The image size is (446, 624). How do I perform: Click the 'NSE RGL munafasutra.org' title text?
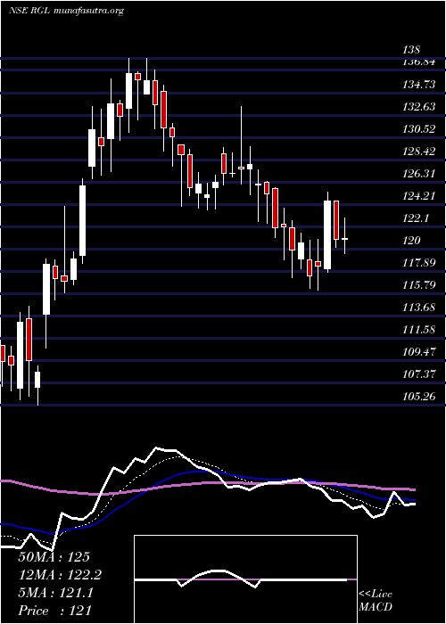66,11
